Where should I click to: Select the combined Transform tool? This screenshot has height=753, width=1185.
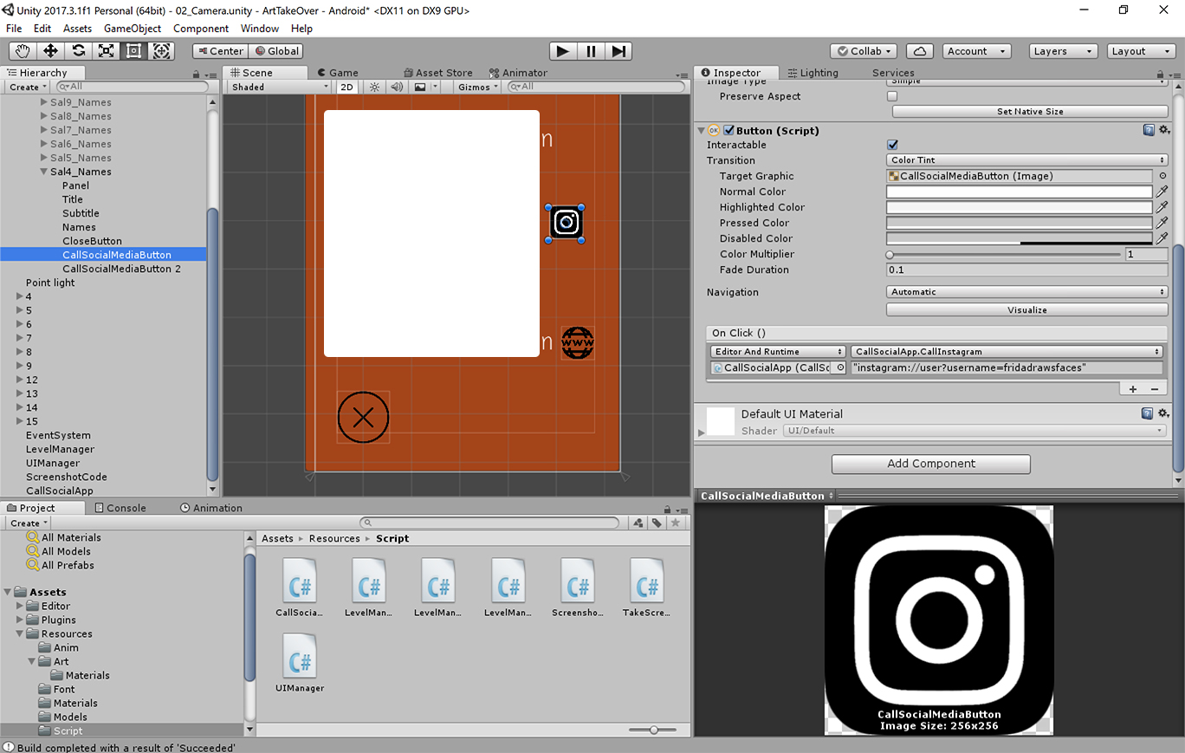[162, 51]
